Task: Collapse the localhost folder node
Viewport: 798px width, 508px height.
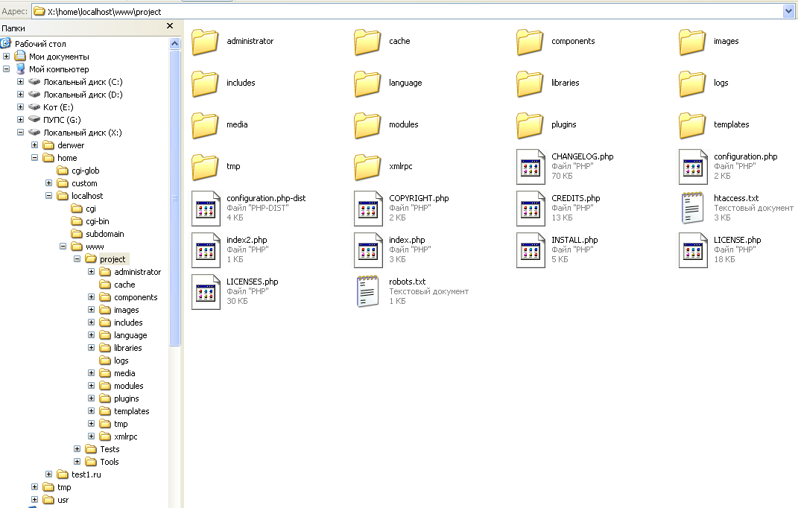Action: 49,195
